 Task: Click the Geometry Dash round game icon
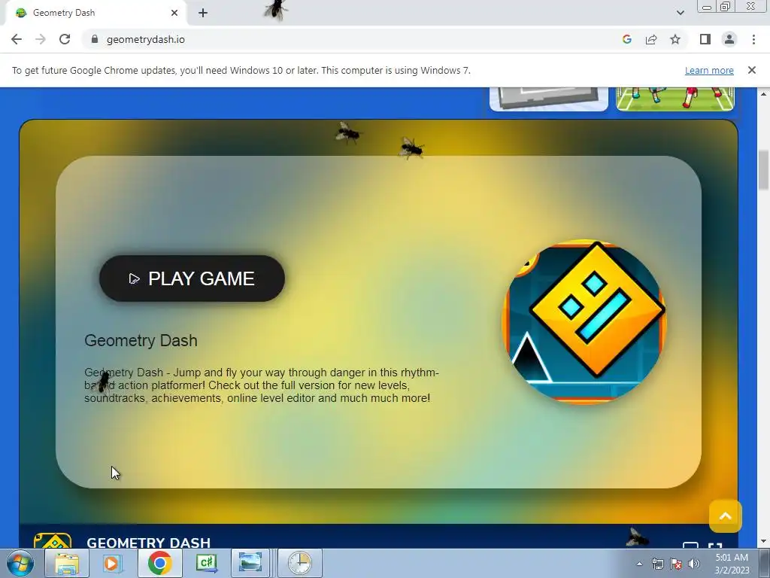(584, 322)
